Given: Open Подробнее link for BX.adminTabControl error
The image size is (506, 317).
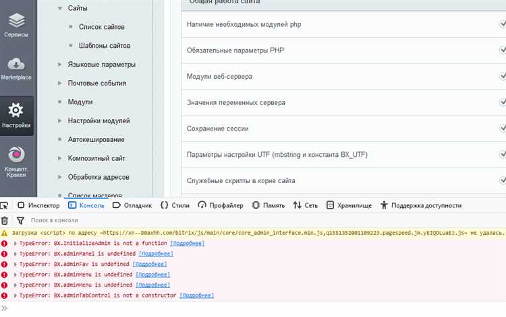Looking at the screenshot, I should pos(196,295).
